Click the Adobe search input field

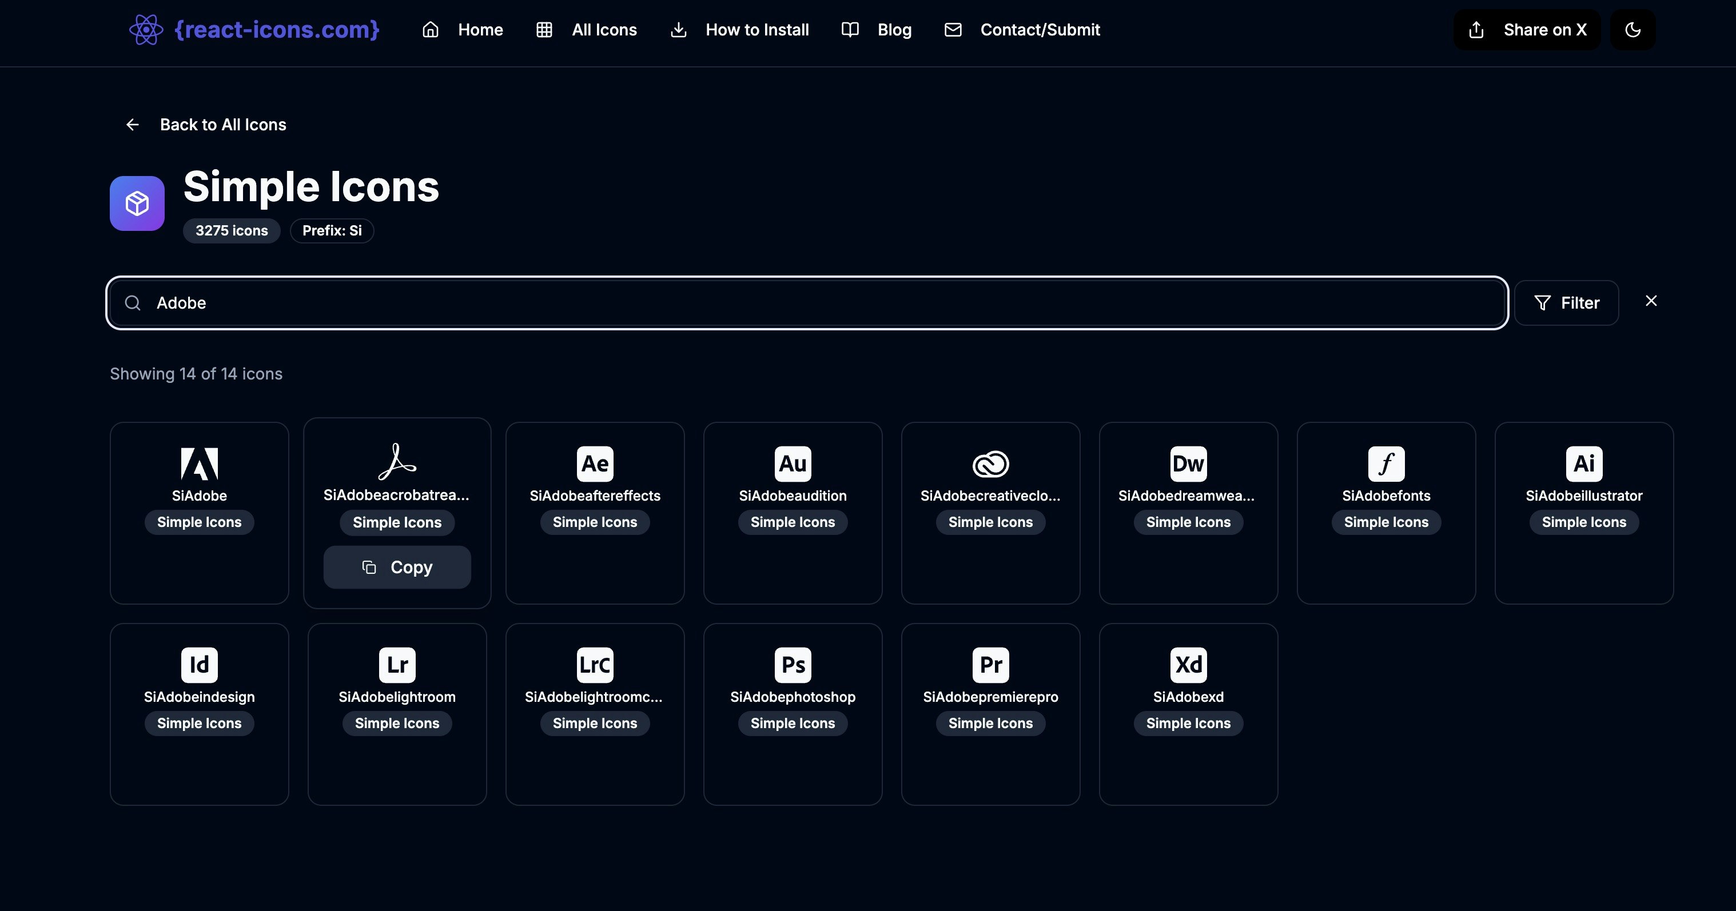[807, 303]
